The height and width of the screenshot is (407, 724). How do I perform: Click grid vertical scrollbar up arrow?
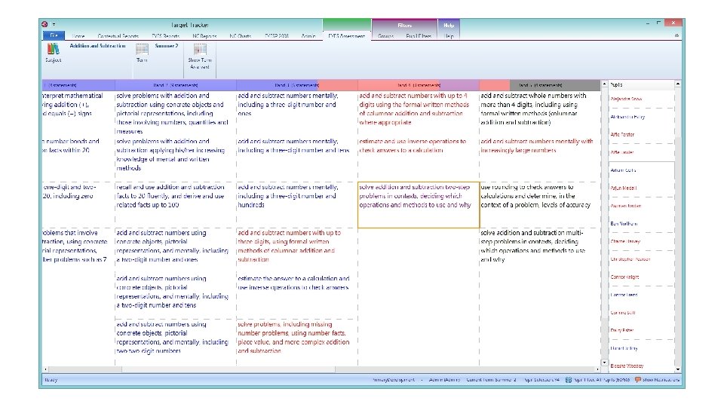coord(604,84)
